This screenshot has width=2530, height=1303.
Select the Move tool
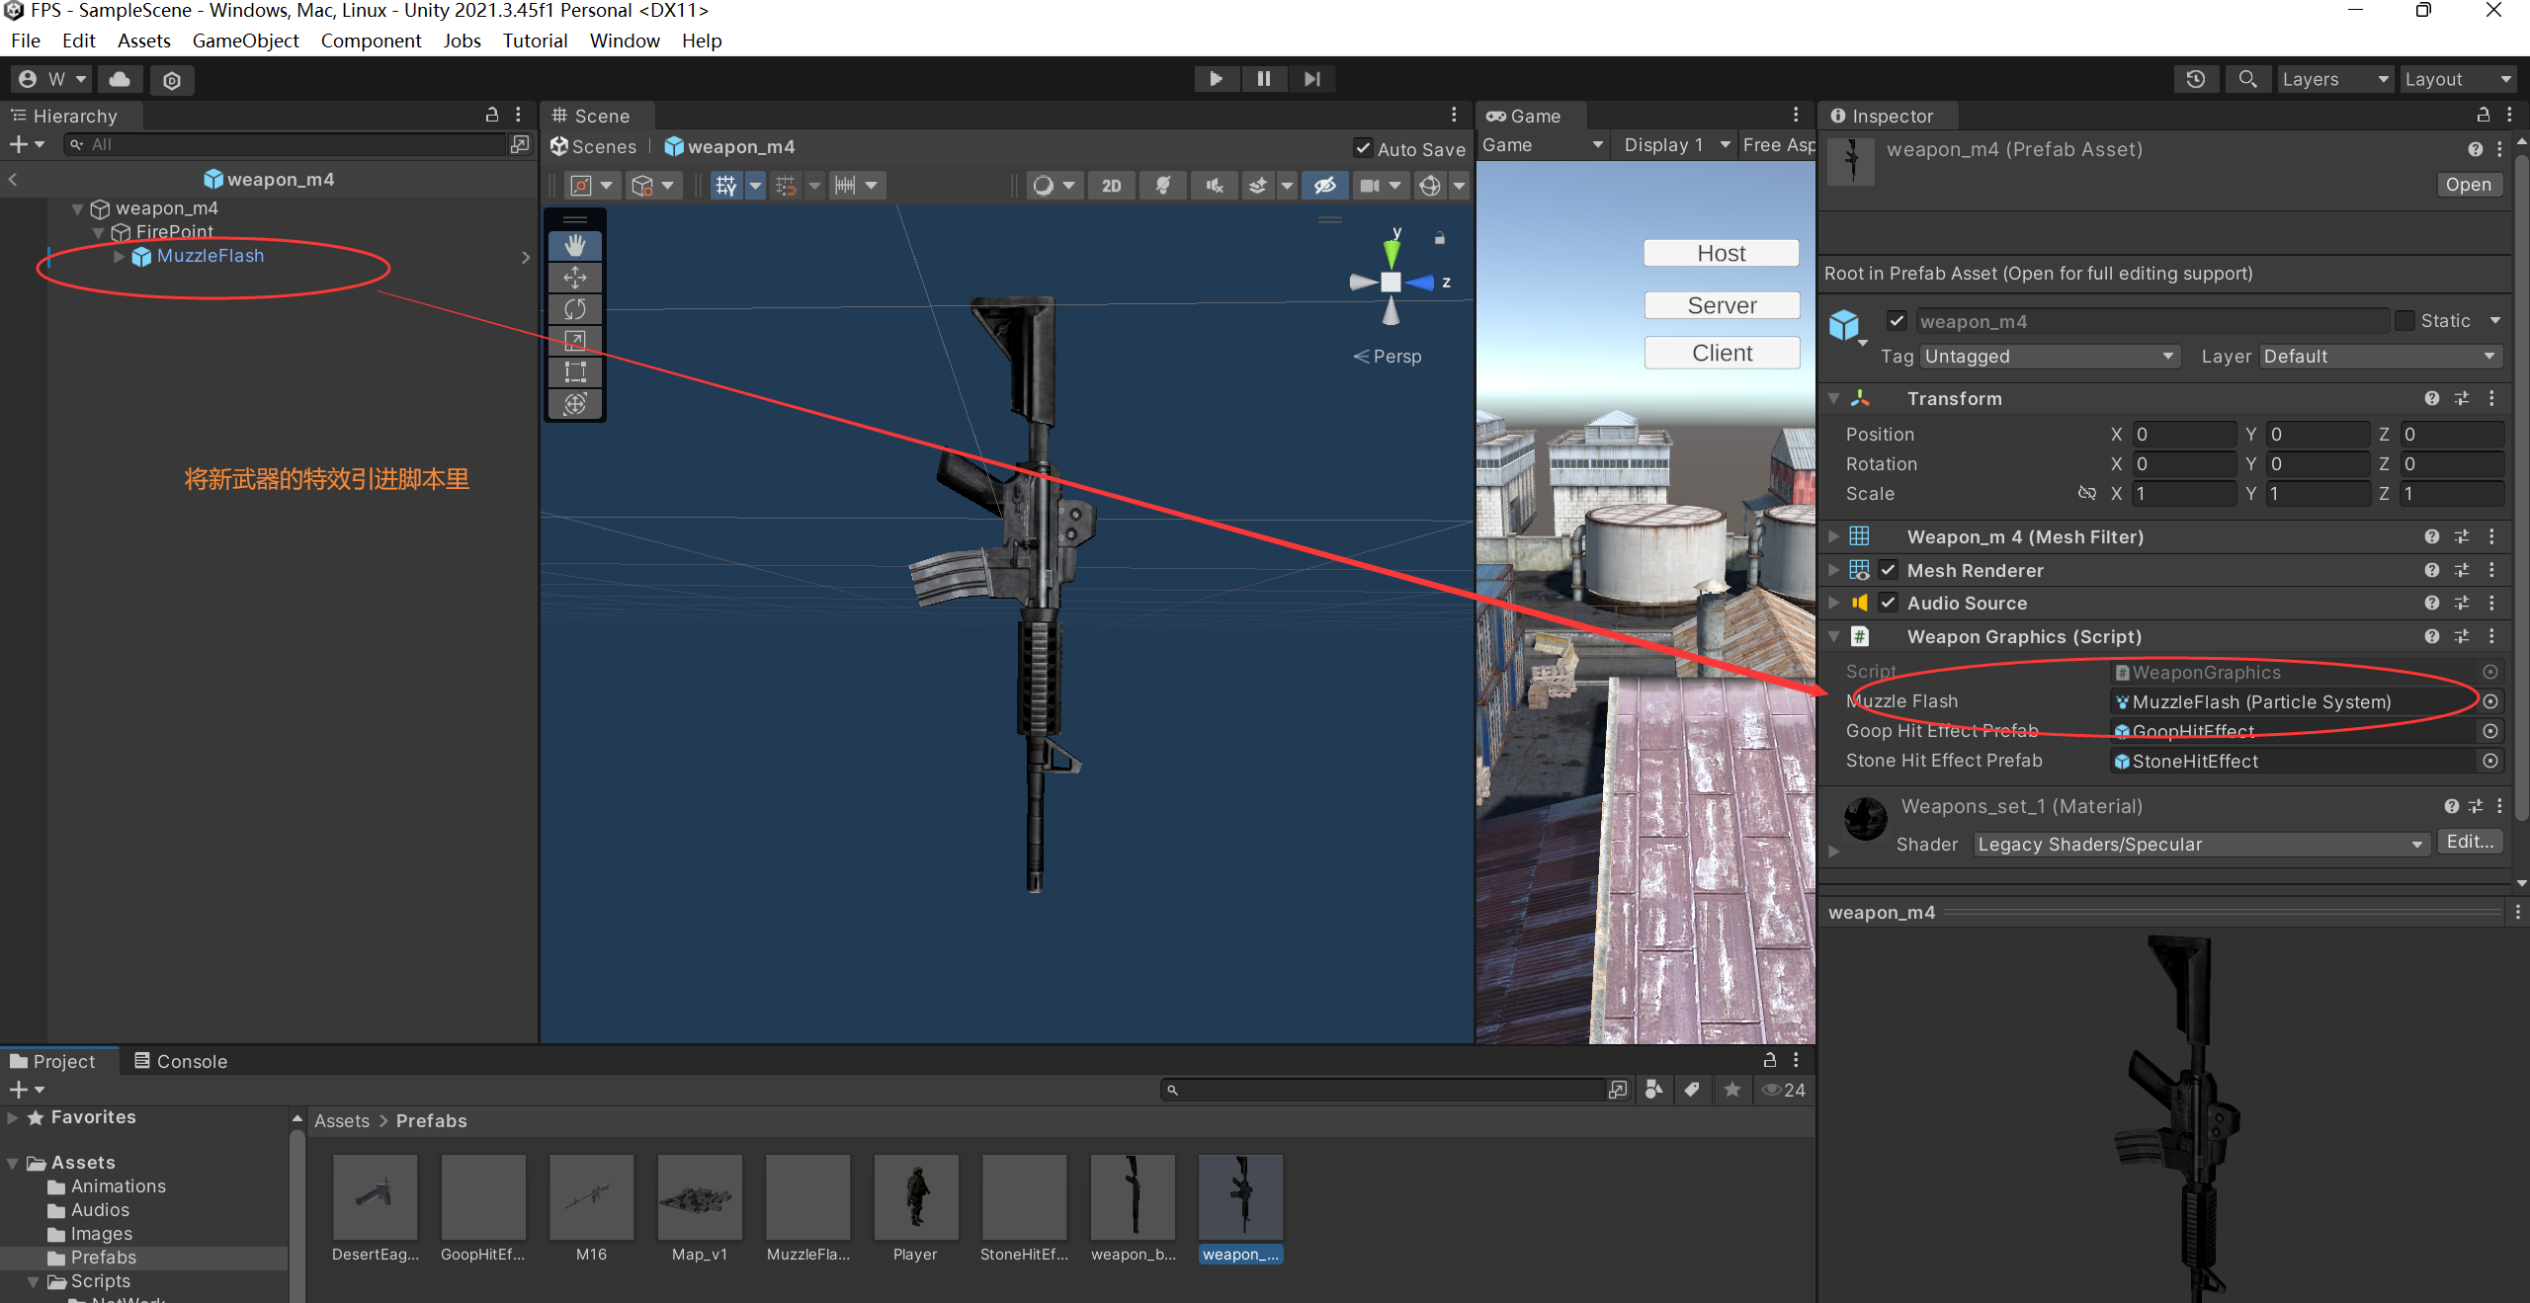coord(575,278)
